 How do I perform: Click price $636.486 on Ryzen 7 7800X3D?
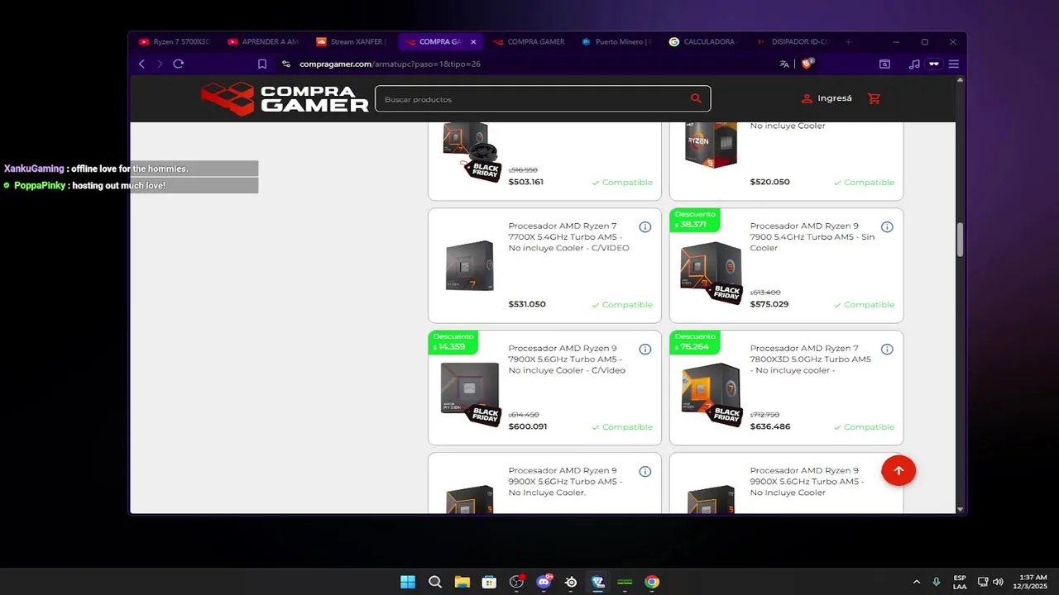770,426
